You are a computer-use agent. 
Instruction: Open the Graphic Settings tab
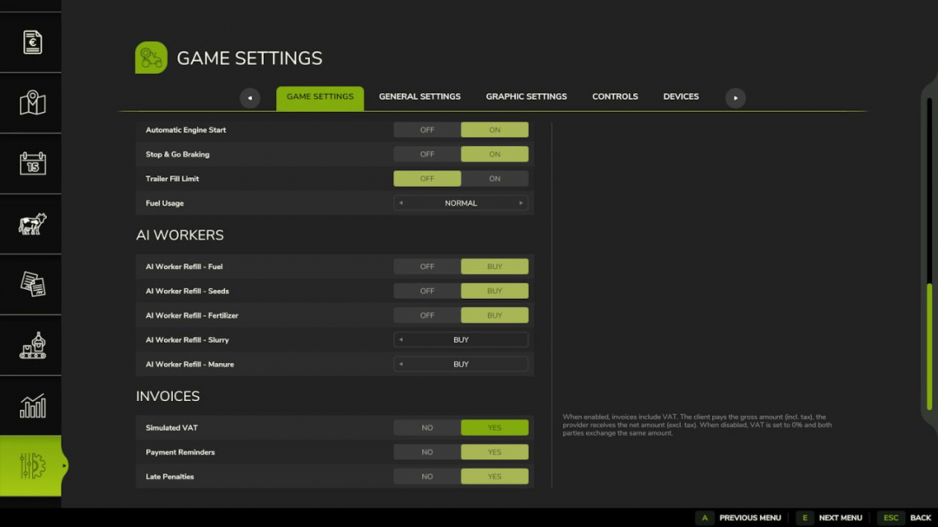[526, 96]
